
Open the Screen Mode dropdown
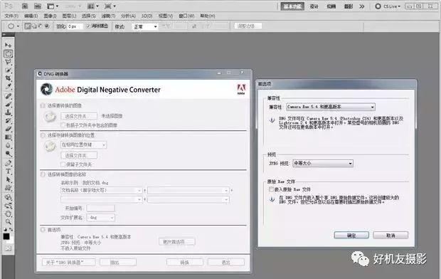tap(110, 6)
